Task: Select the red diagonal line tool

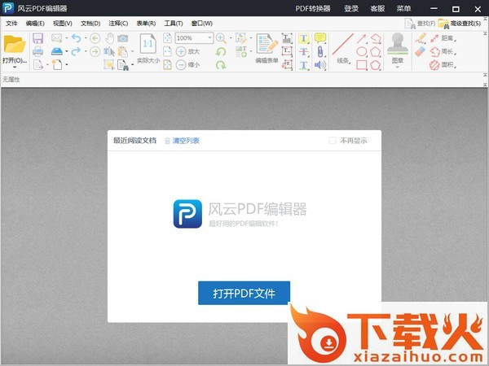Action: [343, 44]
